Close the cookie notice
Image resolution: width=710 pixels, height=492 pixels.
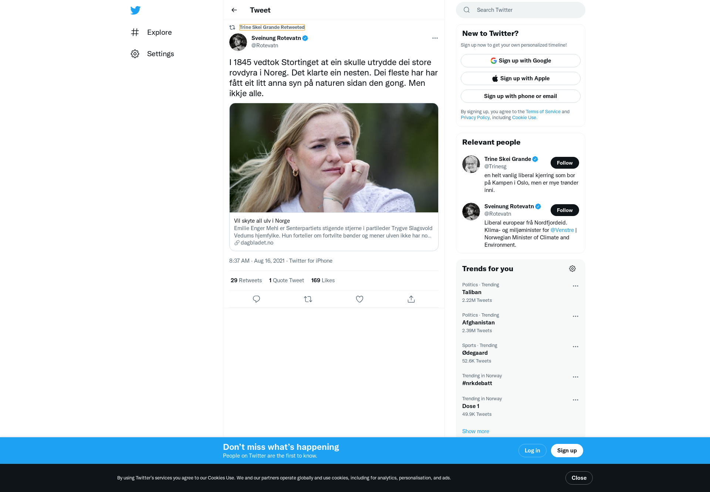[x=579, y=478]
